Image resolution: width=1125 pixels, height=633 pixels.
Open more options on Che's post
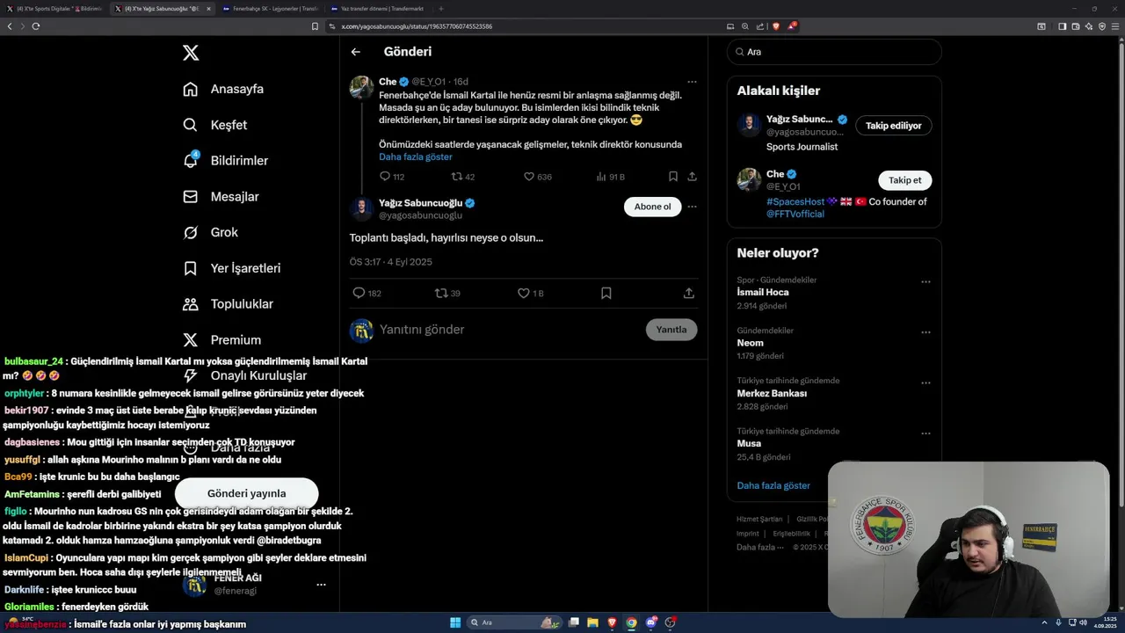[x=692, y=82]
